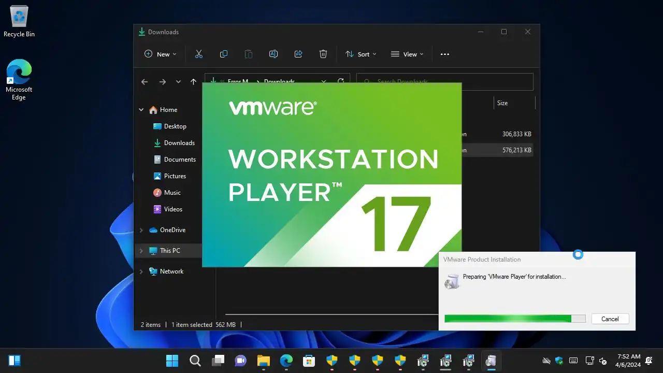663x373 pixels.
Task: Open the Chat taskbar icon
Action: point(241,361)
